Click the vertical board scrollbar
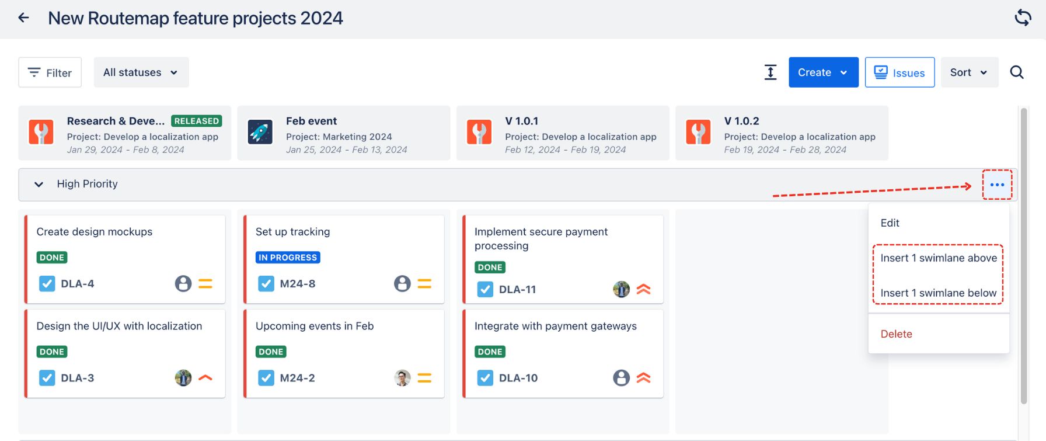1046x441 pixels. [1023, 256]
